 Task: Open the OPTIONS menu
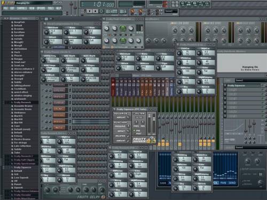pos(41,8)
